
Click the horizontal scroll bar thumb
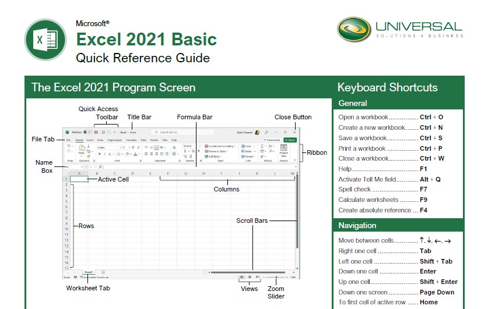click(248, 272)
